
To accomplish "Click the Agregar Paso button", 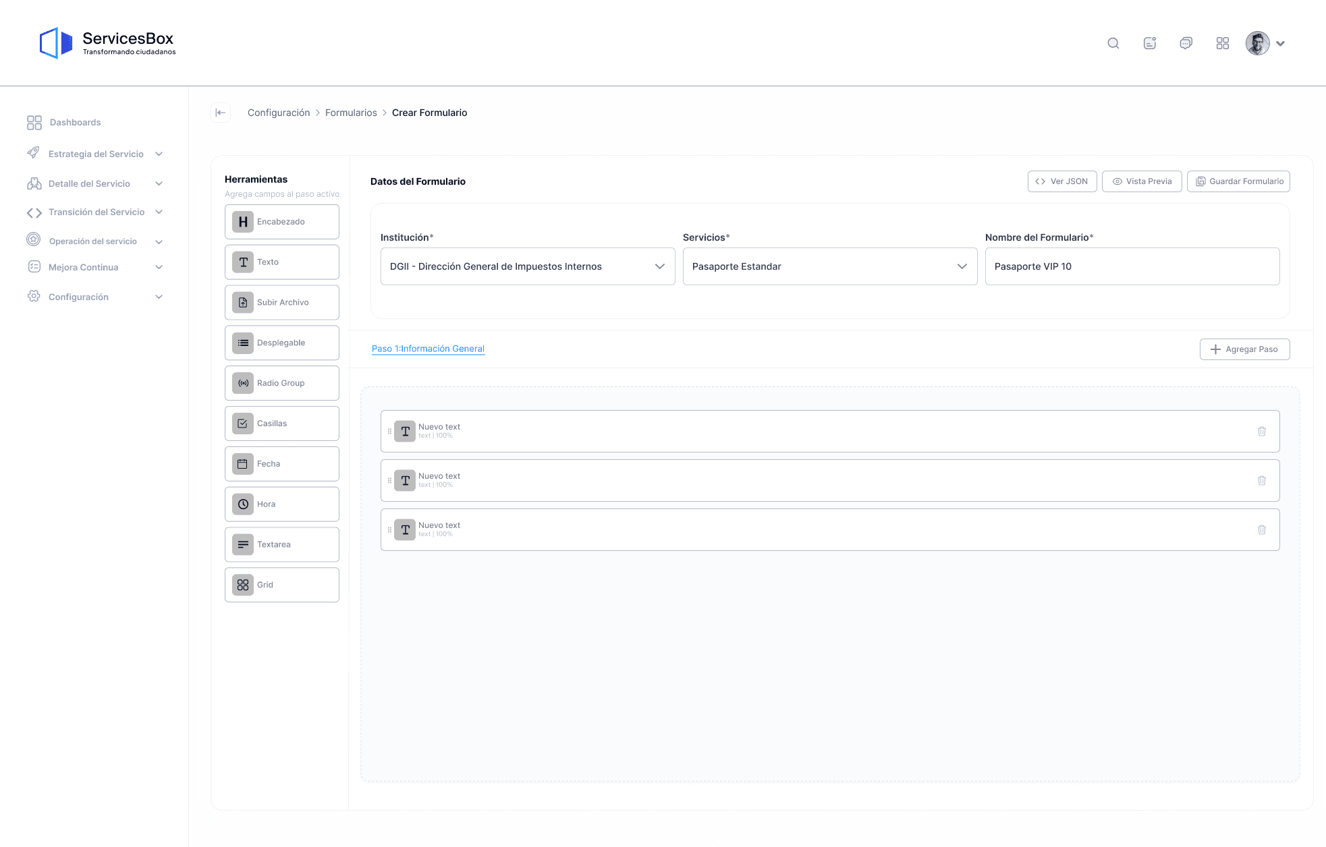I will click(1244, 349).
